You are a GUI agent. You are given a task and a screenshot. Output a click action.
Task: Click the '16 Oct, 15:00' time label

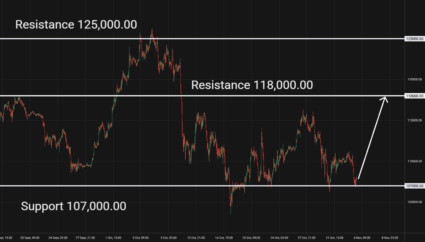(224, 238)
